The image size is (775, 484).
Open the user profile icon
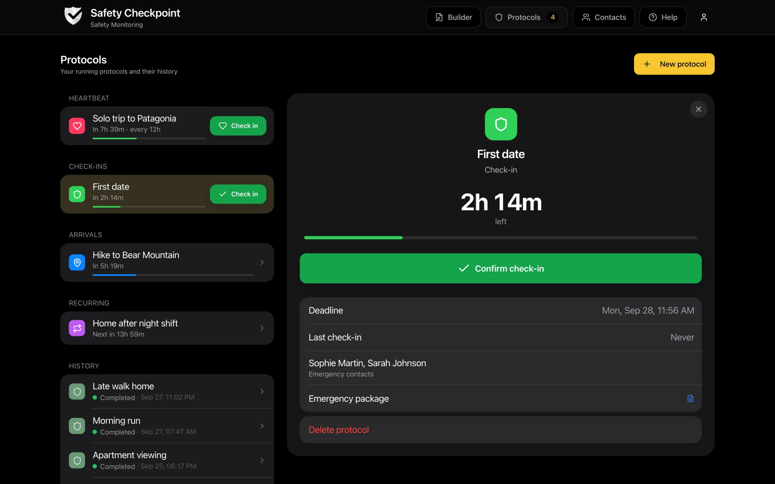[704, 17]
